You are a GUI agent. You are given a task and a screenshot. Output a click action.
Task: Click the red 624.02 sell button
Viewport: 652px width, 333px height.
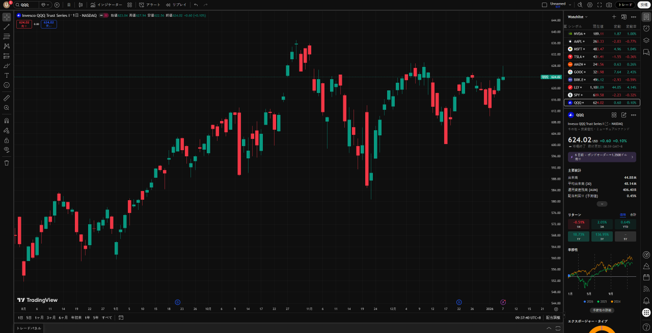24,24
